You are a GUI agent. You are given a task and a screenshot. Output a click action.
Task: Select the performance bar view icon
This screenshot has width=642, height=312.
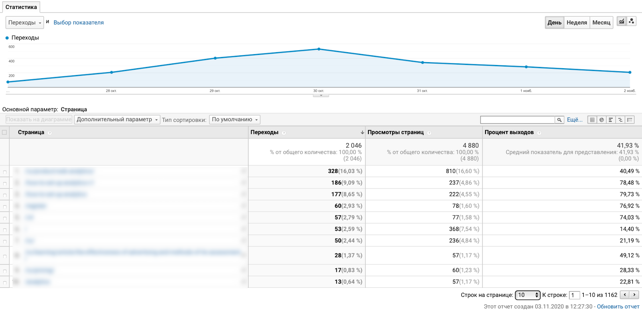611,120
